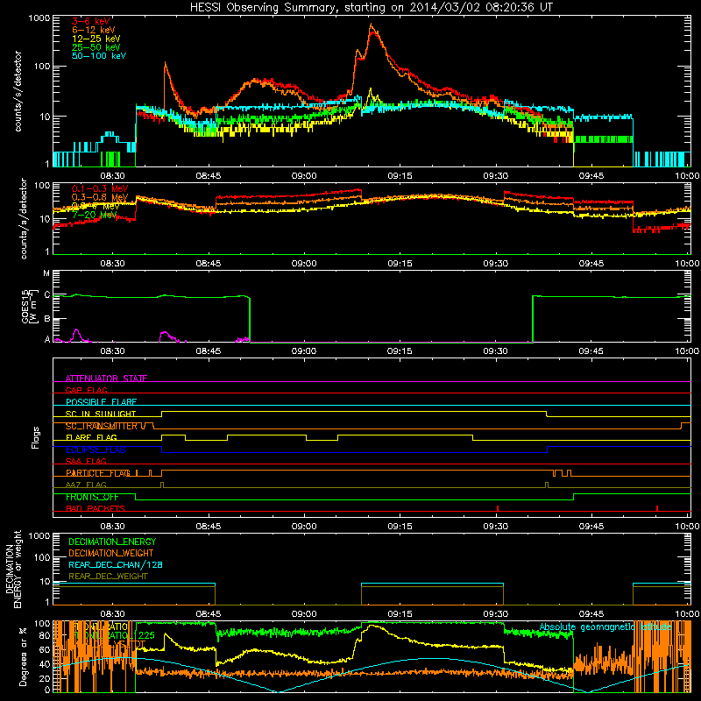Select the cyan 50-100 keV legend label
This screenshot has width=701, height=701.
[x=98, y=55]
